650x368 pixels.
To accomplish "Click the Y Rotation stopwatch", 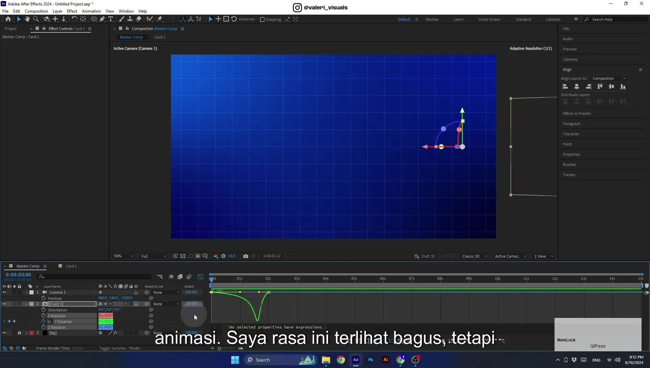I will (43, 321).
